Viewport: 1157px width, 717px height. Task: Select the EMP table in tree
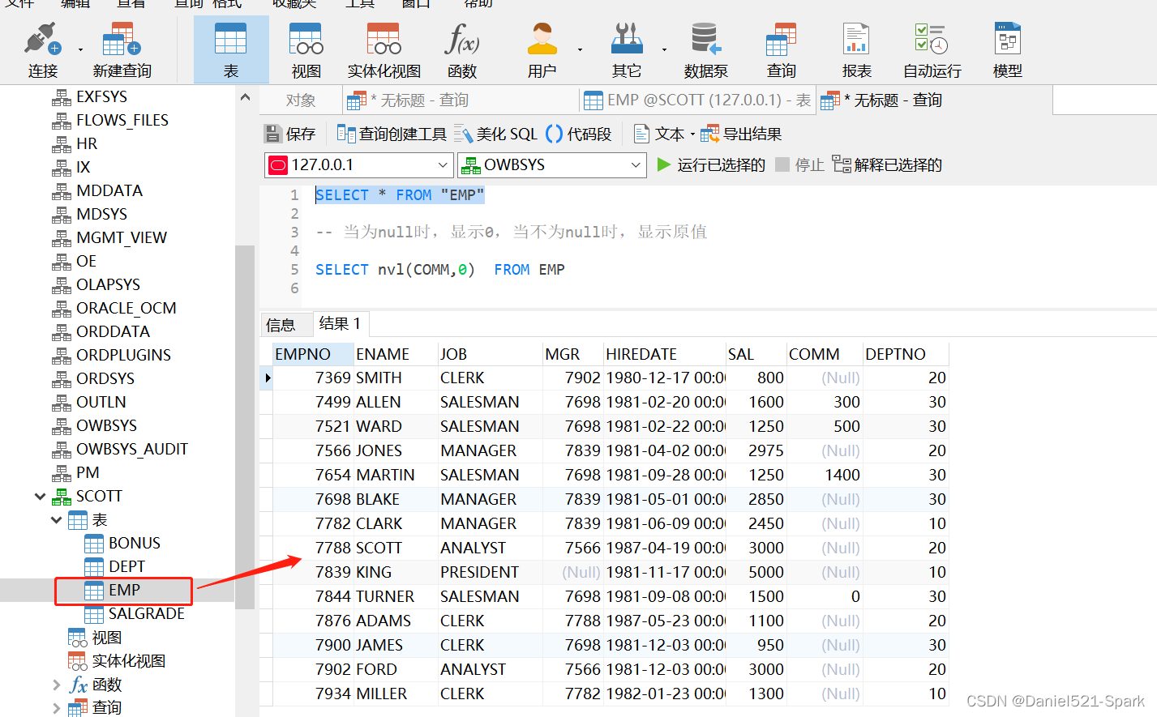pyautogui.click(x=123, y=591)
